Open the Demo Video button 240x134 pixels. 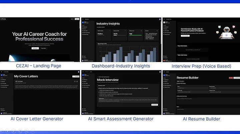(x=43, y=48)
